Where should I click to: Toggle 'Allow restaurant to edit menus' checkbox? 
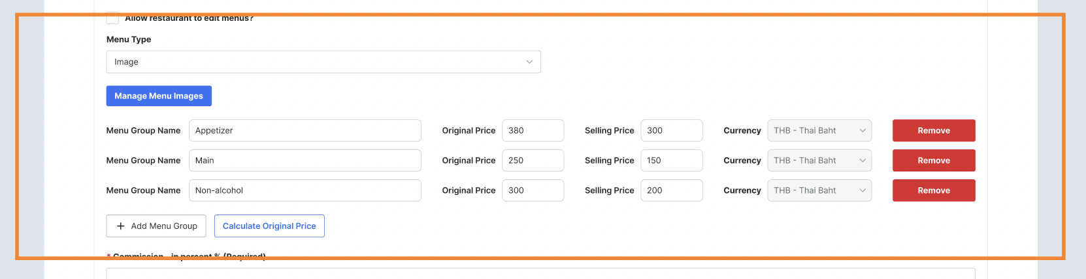112,18
